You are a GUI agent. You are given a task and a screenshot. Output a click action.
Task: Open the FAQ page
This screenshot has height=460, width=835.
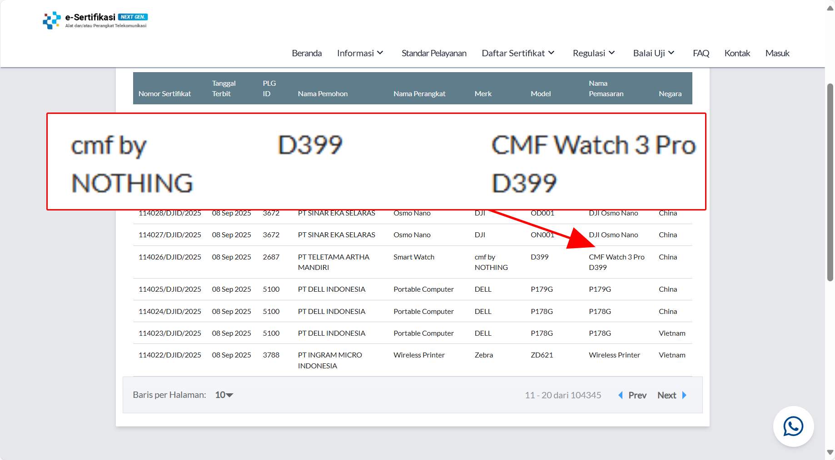click(701, 53)
